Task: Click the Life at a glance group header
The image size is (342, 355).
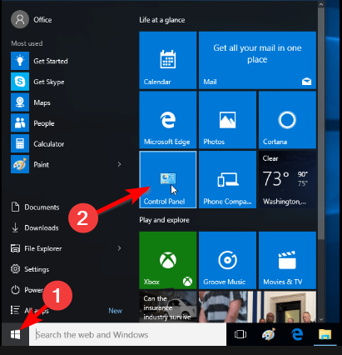Action: coord(162,20)
